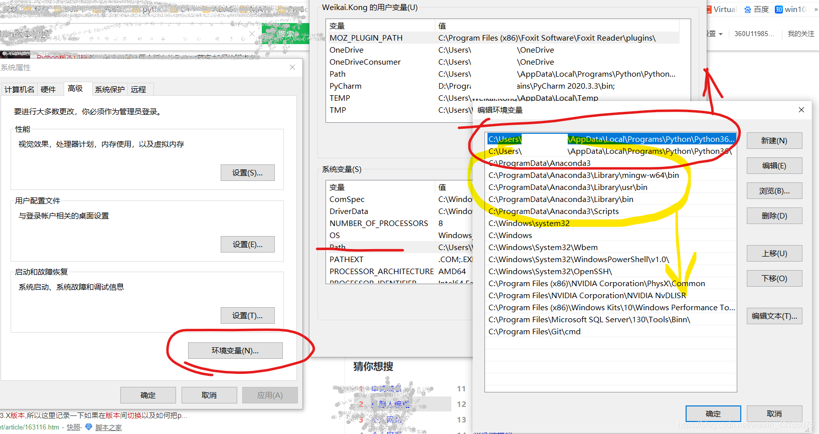This screenshot has width=819, height=434.
Task: Select C:\ProgramData\Anaconda3\Library\bin entry
Action: tap(611, 199)
